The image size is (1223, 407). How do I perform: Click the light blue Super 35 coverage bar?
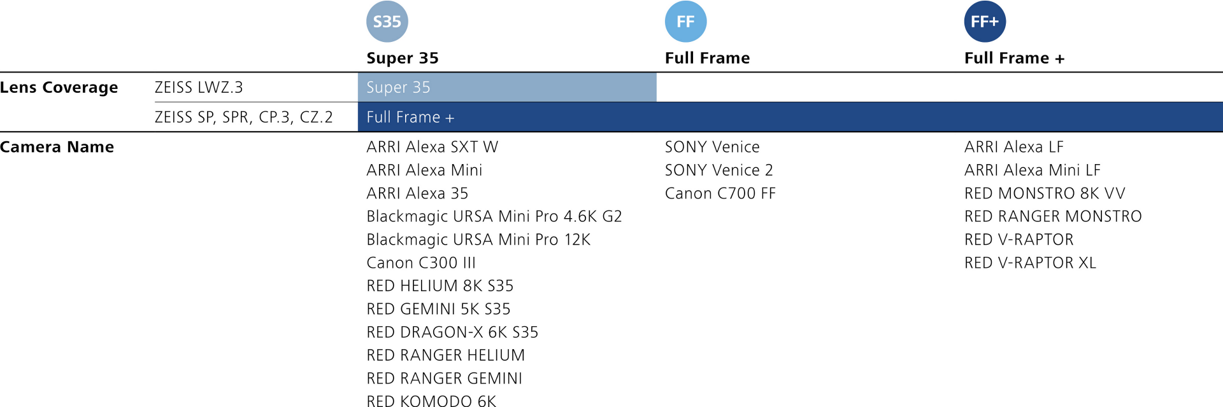(x=507, y=87)
